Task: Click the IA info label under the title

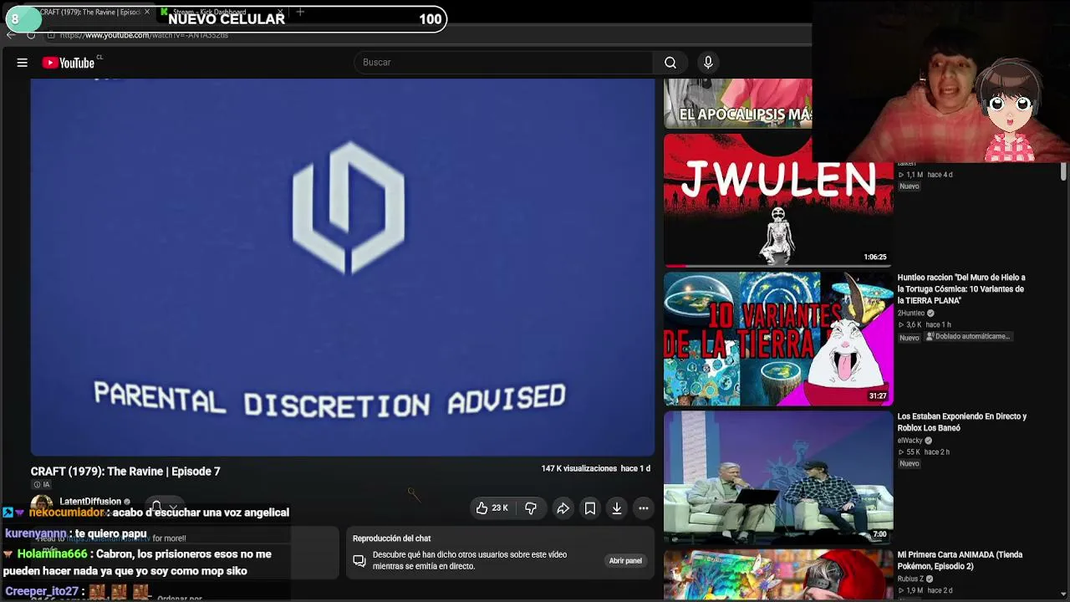Action: pyautogui.click(x=42, y=485)
